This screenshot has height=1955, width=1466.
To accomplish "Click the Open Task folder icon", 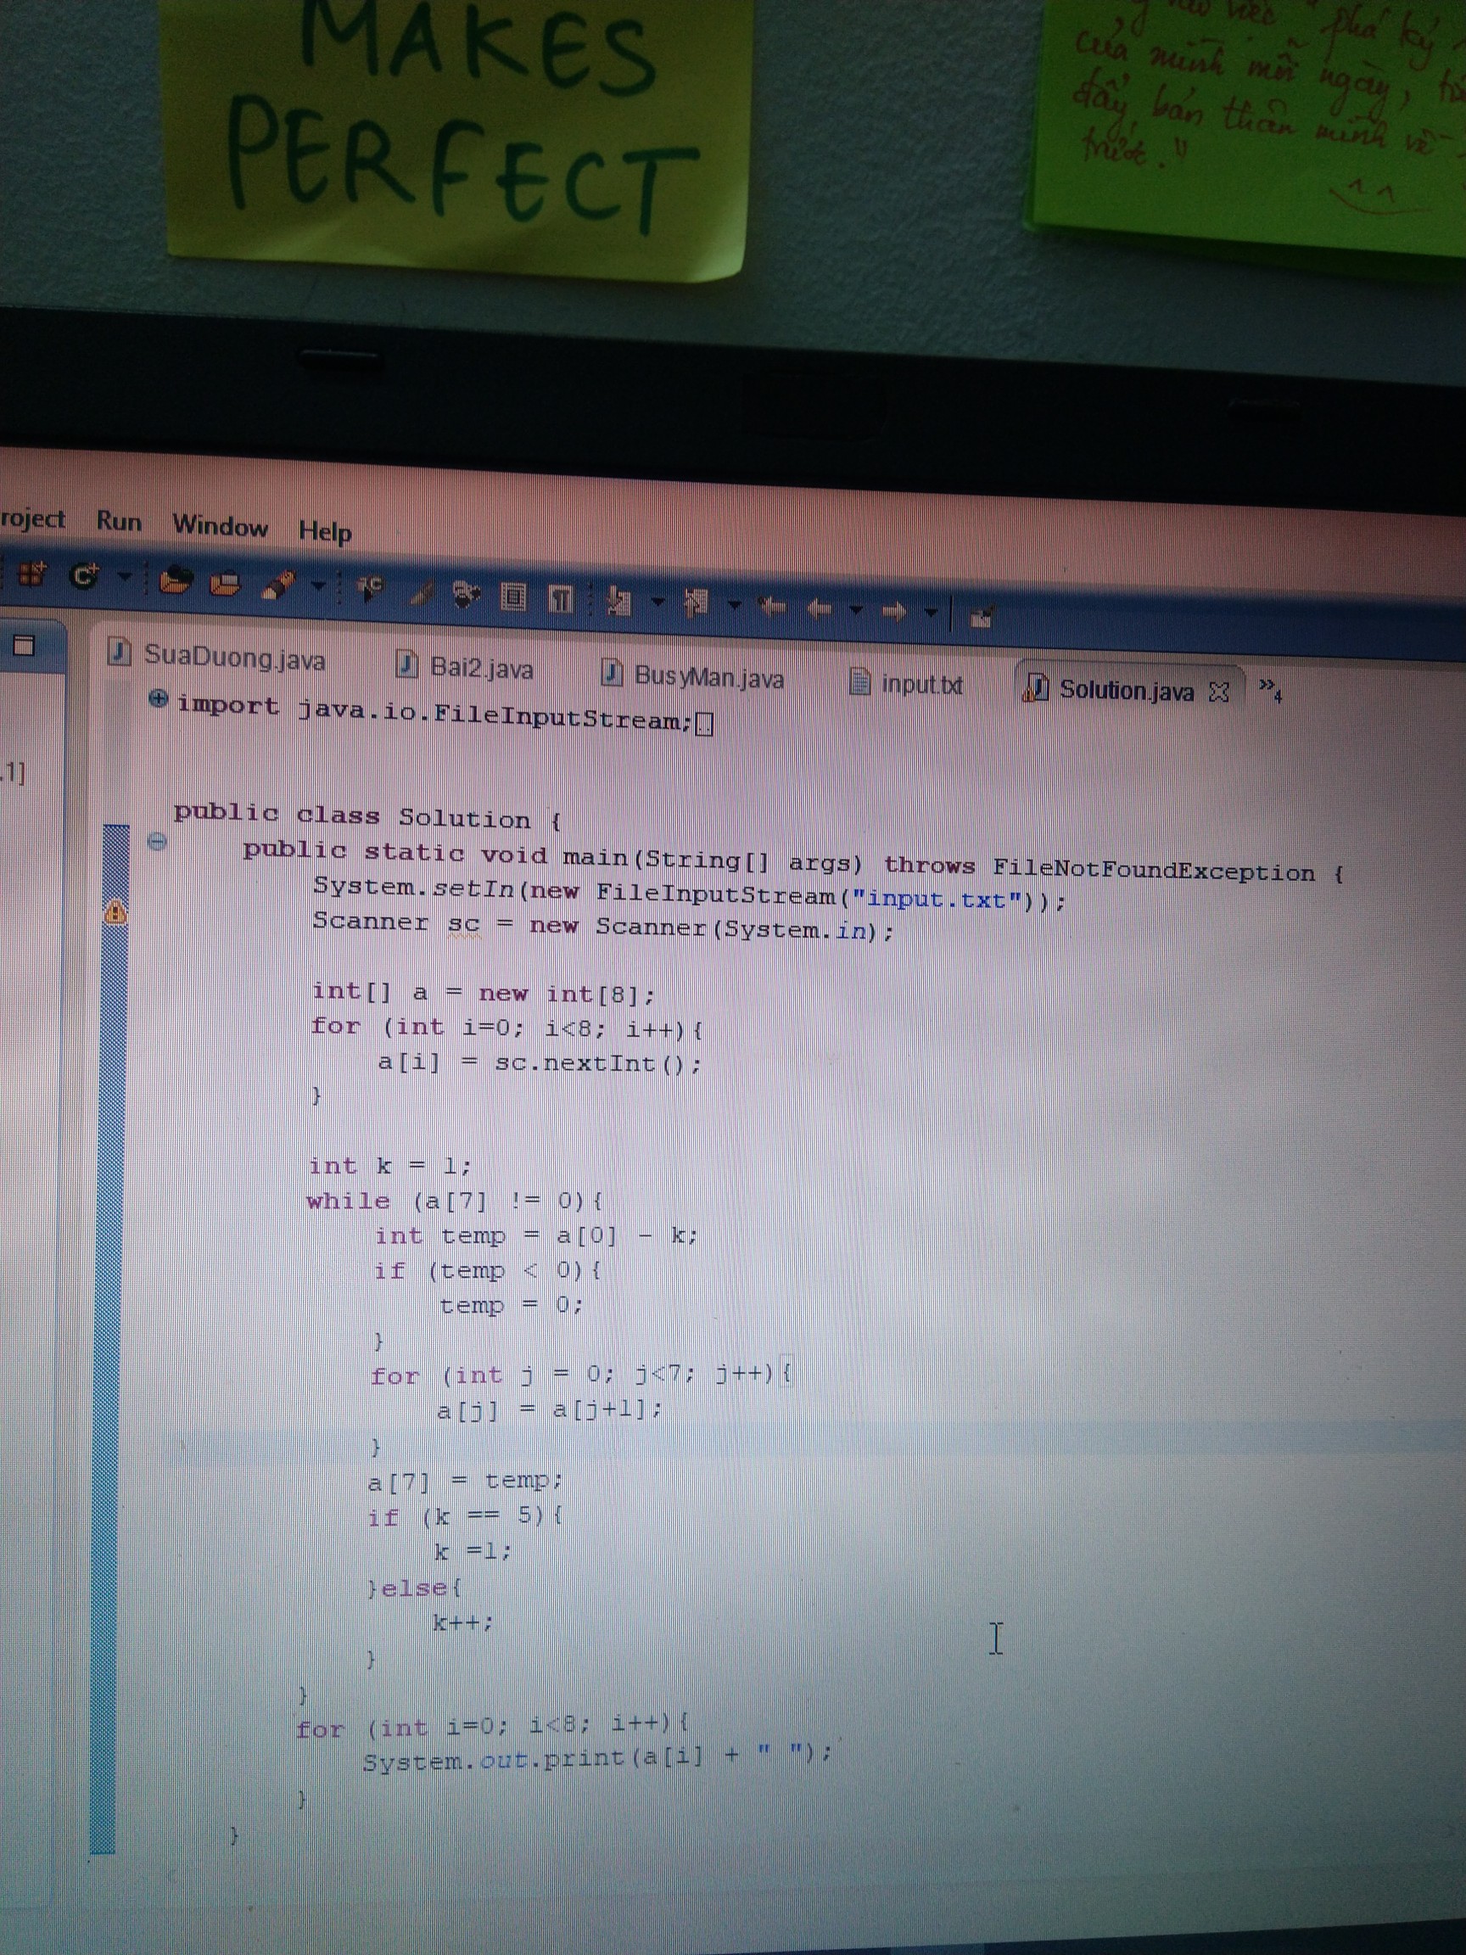I will click(x=225, y=583).
